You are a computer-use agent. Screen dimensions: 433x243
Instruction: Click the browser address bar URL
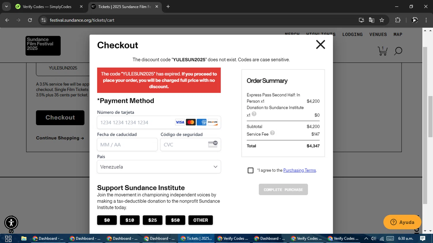click(82, 20)
